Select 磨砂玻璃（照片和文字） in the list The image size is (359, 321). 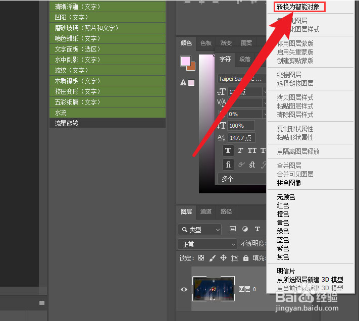tap(108, 28)
